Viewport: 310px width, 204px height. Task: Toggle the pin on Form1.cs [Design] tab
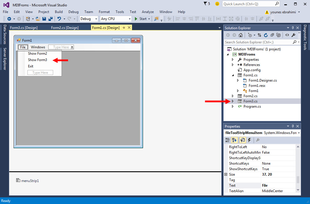click(124, 28)
